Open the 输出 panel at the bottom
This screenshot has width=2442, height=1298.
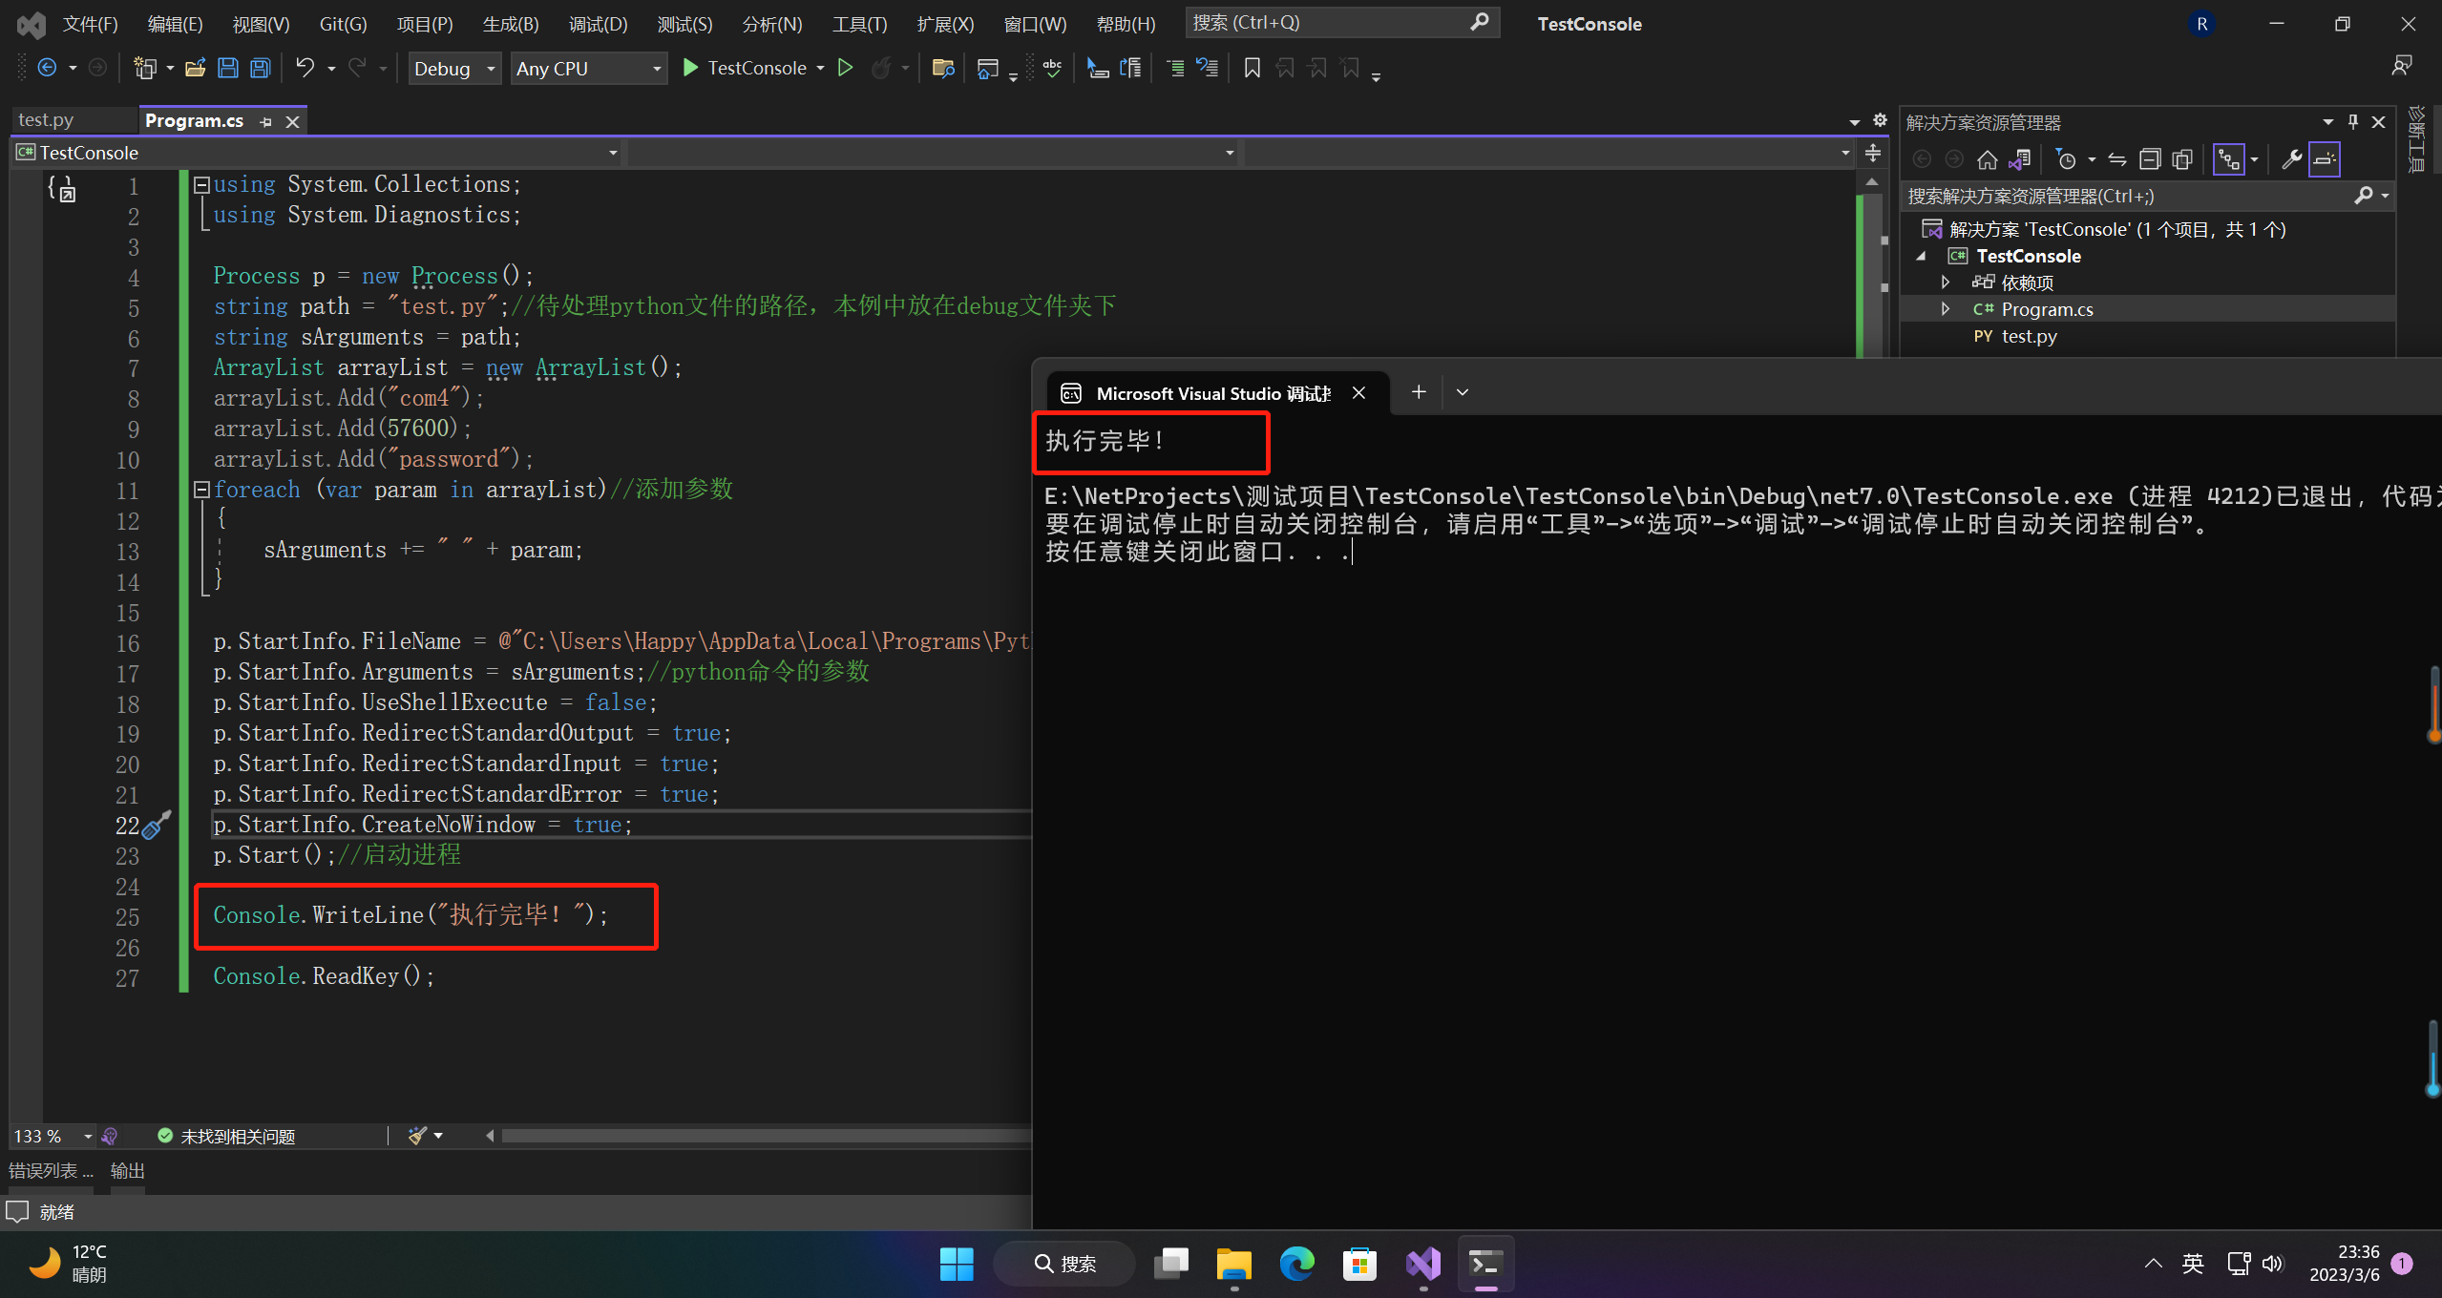click(128, 1170)
